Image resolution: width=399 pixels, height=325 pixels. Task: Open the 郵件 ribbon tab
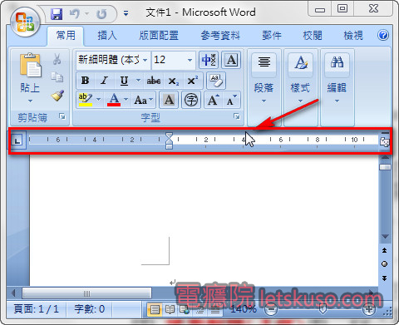[272, 36]
